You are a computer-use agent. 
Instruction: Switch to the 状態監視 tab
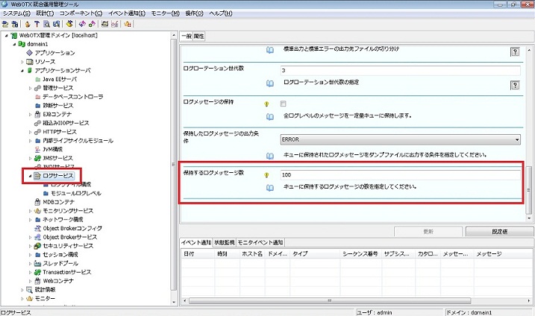(225, 242)
